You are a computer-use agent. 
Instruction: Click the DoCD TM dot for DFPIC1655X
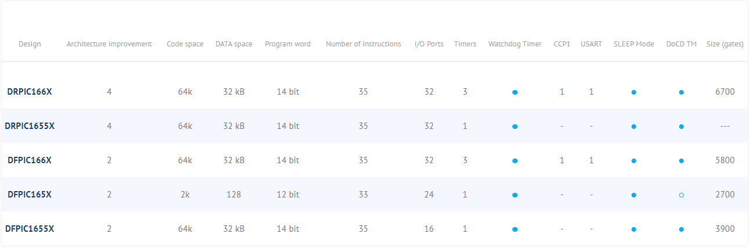pos(681,229)
